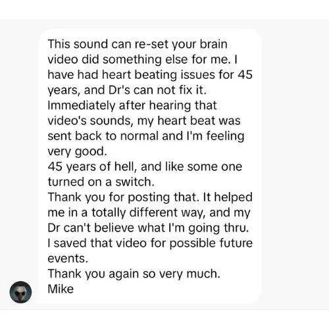This screenshot has width=329, height=329.
Task: Click the line "I saved that video for possible future"
Action: point(150,243)
